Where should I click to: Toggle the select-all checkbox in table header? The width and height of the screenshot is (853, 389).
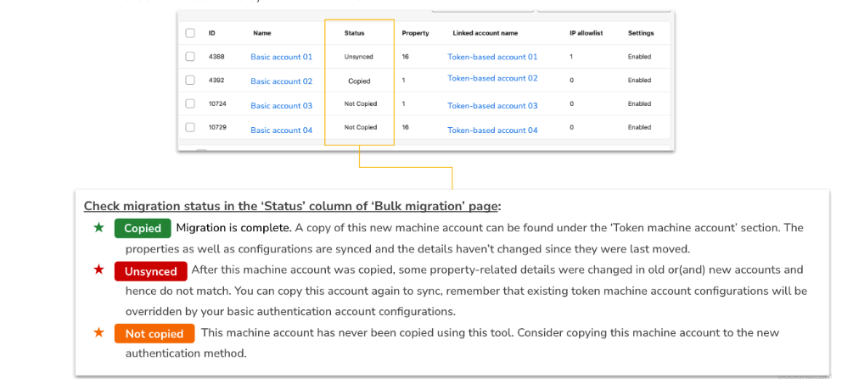[x=190, y=33]
